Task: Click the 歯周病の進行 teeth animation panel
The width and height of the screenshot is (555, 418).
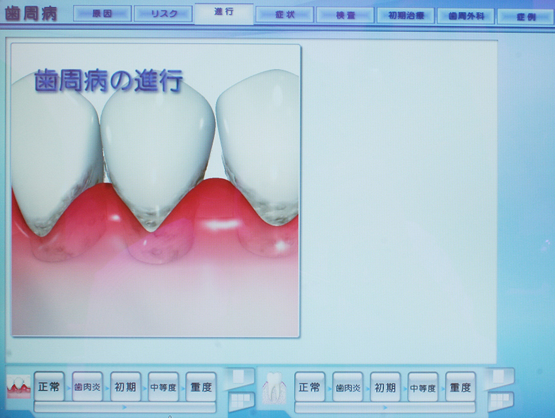Action: point(155,190)
